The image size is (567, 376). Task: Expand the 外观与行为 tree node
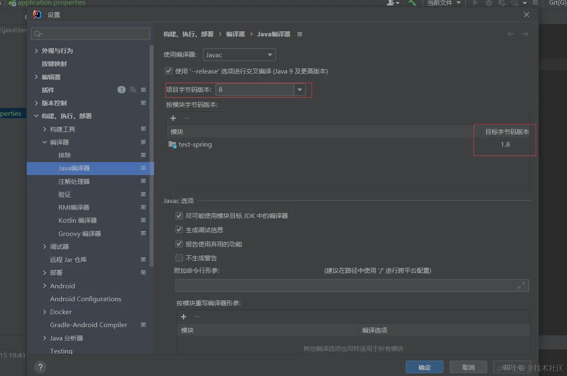(36, 51)
